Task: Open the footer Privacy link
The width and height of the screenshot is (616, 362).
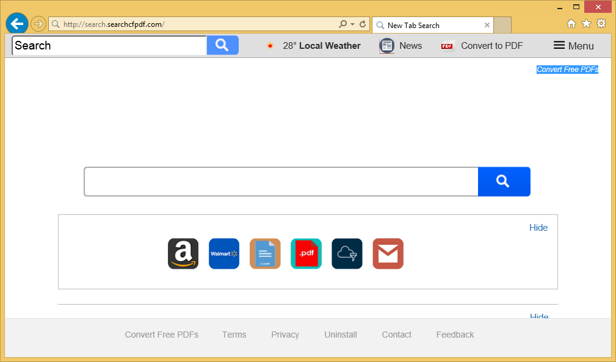Action: pyautogui.click(x=285, y=335)
